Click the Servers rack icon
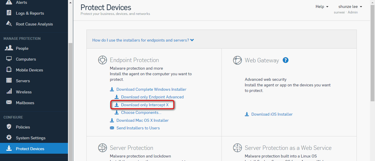Image resolution: width=375 pixels, height=161 pixels. pos(9,80)
